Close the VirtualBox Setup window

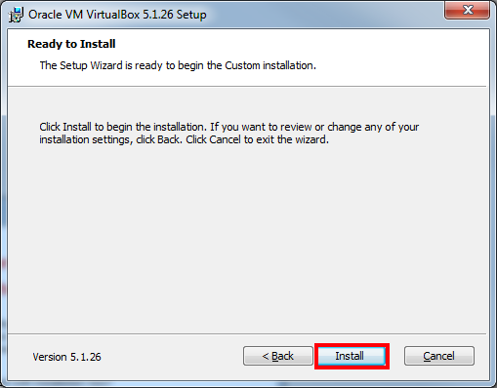click(x=467, y=10)
